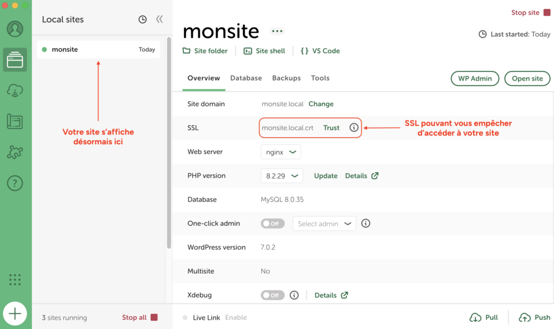Switch to the Backups tab

(x=287, y=78)
